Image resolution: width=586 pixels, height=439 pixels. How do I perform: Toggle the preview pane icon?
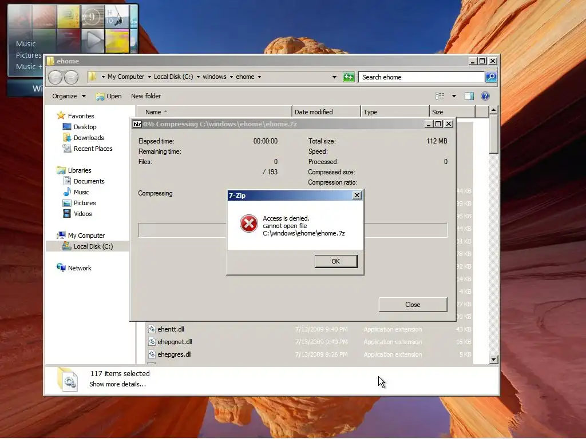click(x=469, y=96)
